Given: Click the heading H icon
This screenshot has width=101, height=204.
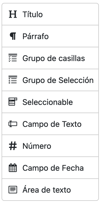Looking at the screenshot, I should coord(13,14).
